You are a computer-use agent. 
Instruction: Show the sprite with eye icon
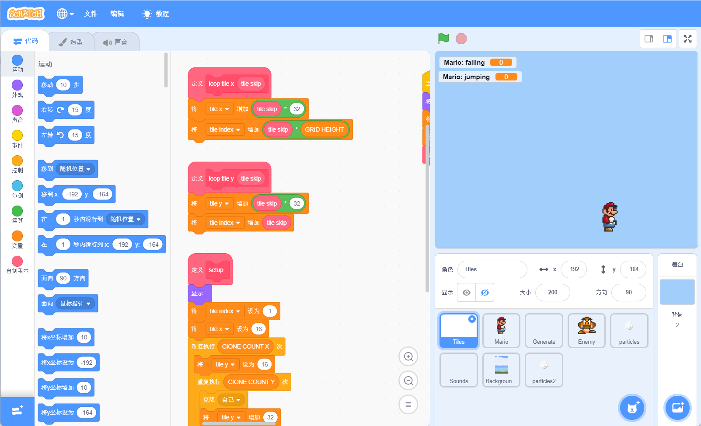[467, 293]
